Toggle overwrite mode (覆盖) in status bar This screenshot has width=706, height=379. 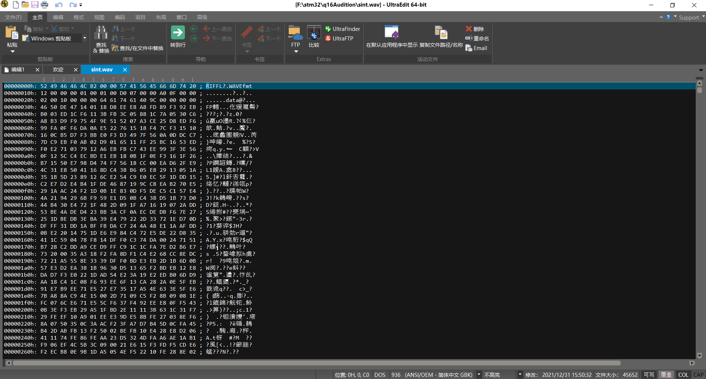[x=666, y=374]
